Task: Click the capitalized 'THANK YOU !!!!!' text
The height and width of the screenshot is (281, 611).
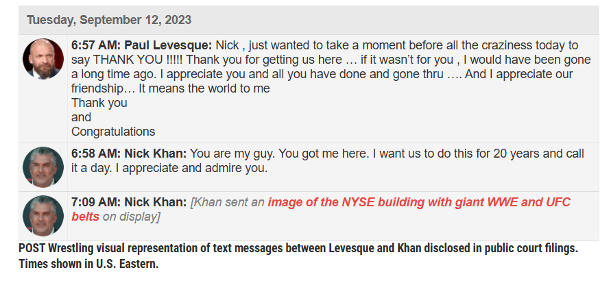Action: pyautogui.click(x=139, y=60)
